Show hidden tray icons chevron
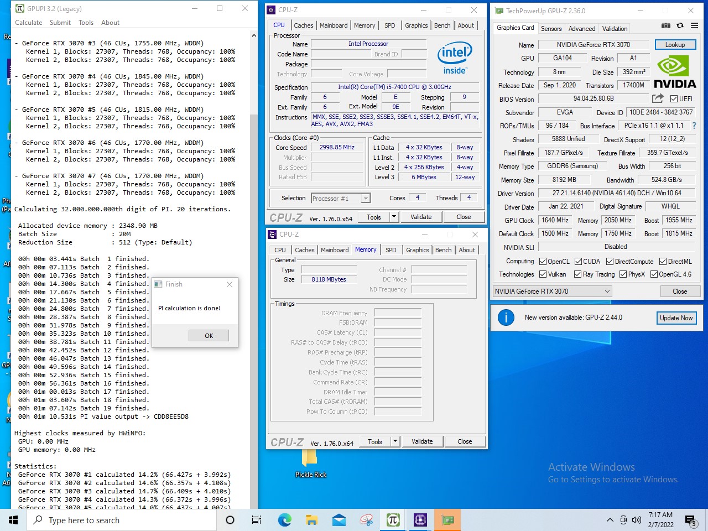The height and width of the screenshot is (531, 708). tap(610, 520)
